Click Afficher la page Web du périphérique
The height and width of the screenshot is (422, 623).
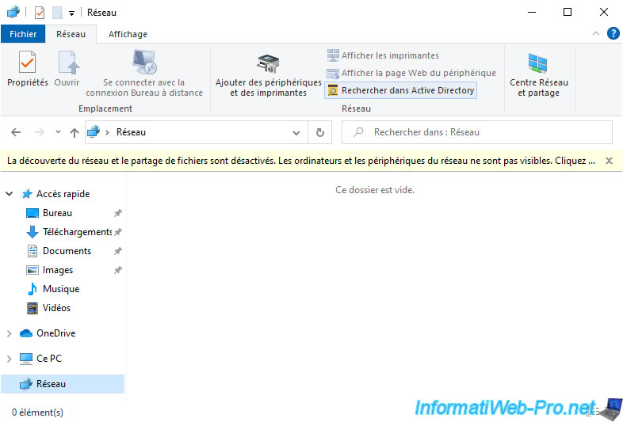411,73
